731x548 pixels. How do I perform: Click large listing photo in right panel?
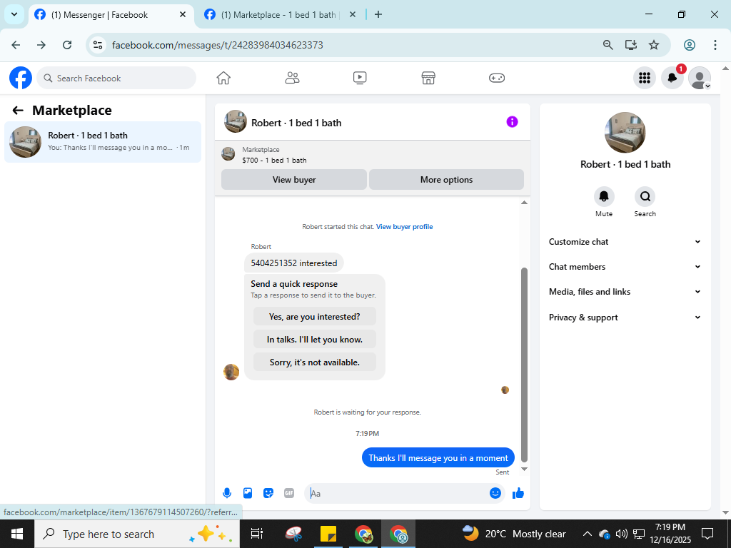[625, 132]
